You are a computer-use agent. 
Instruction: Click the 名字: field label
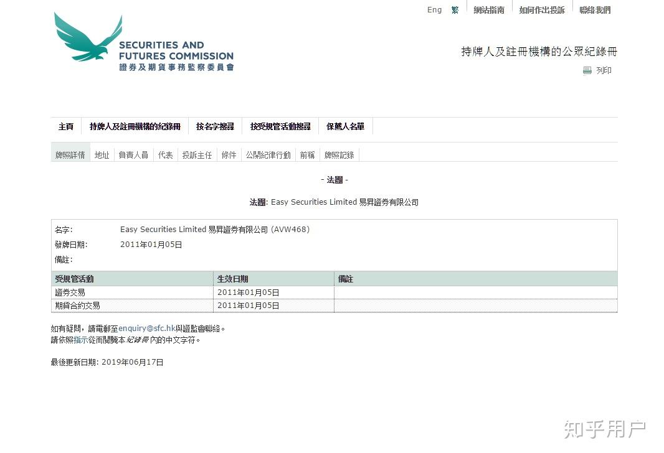64,230
